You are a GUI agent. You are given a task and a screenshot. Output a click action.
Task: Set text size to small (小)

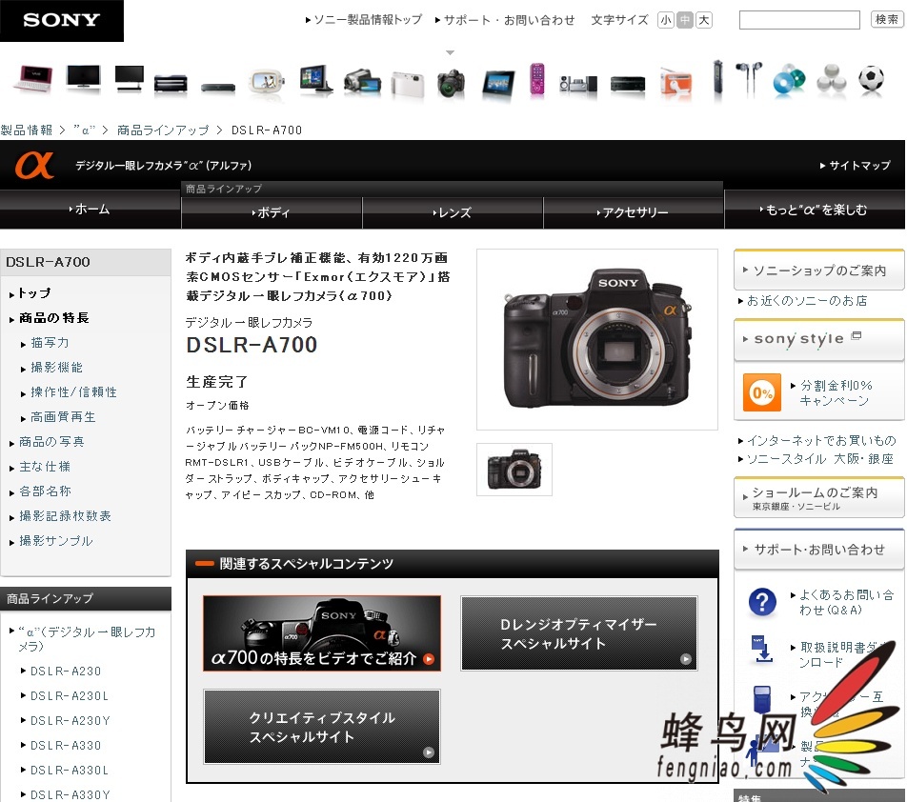(x=666, y=20)
